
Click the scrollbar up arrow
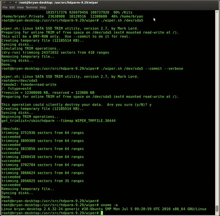[x=217, y=12]
